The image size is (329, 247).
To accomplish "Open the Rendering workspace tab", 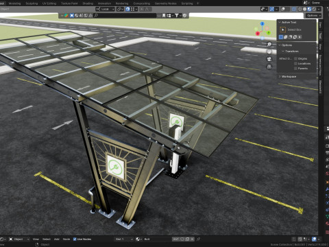I will pos(122,3).
